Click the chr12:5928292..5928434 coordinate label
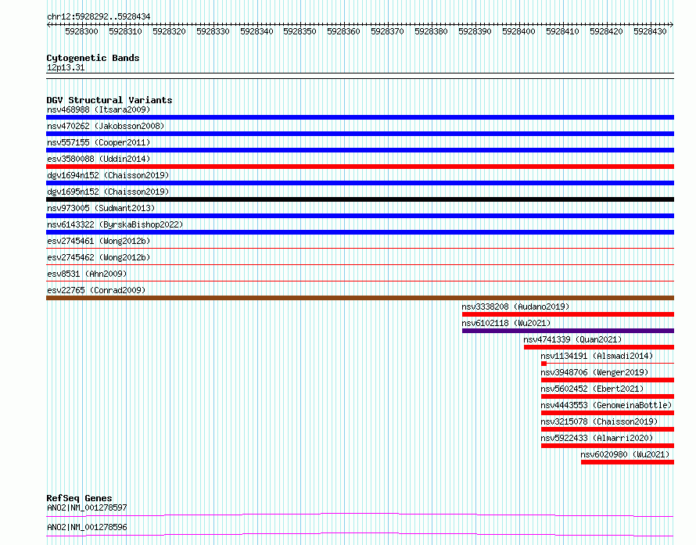Viewport: 696px width, 545px height. pos(99,17)
